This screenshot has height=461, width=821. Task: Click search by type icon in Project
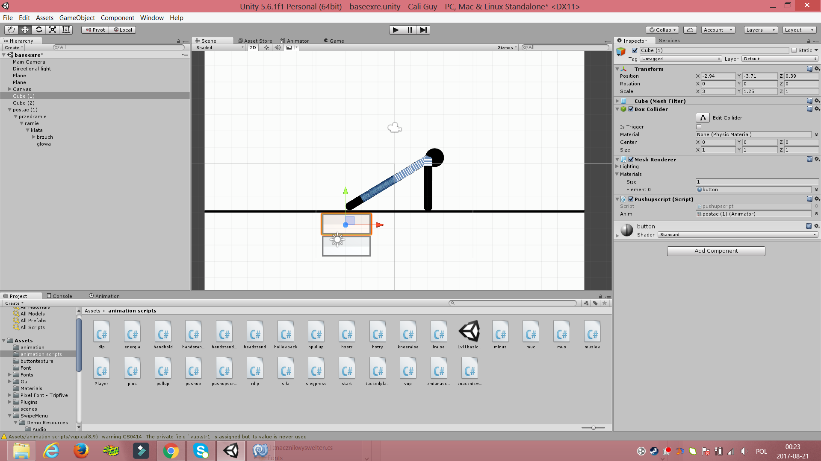[586, 303]
